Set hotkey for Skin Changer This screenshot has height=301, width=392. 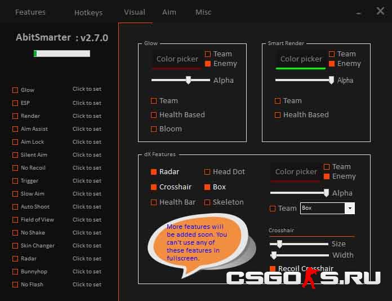tap(87, 245)
